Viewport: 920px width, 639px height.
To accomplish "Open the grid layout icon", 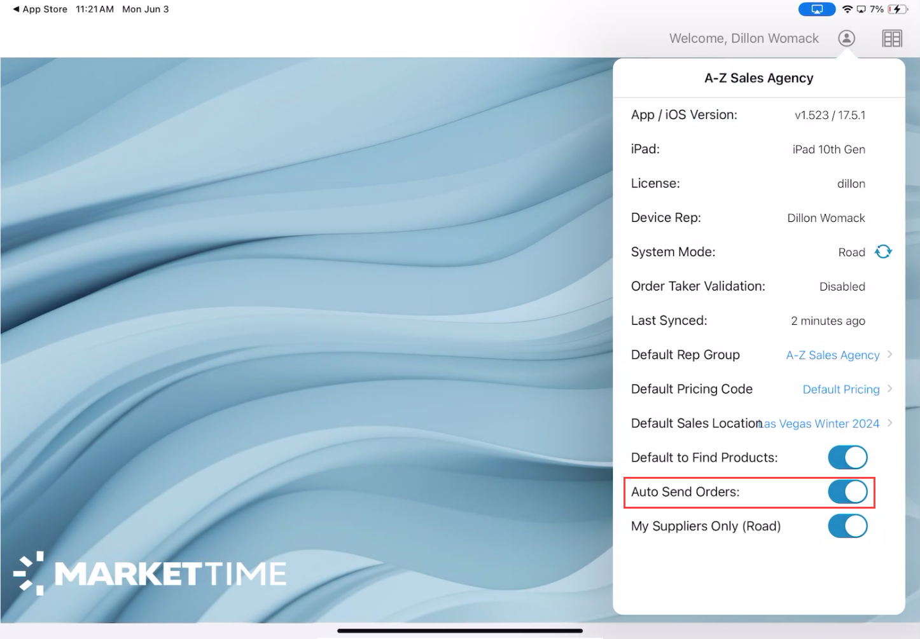I will pos(892,39).
